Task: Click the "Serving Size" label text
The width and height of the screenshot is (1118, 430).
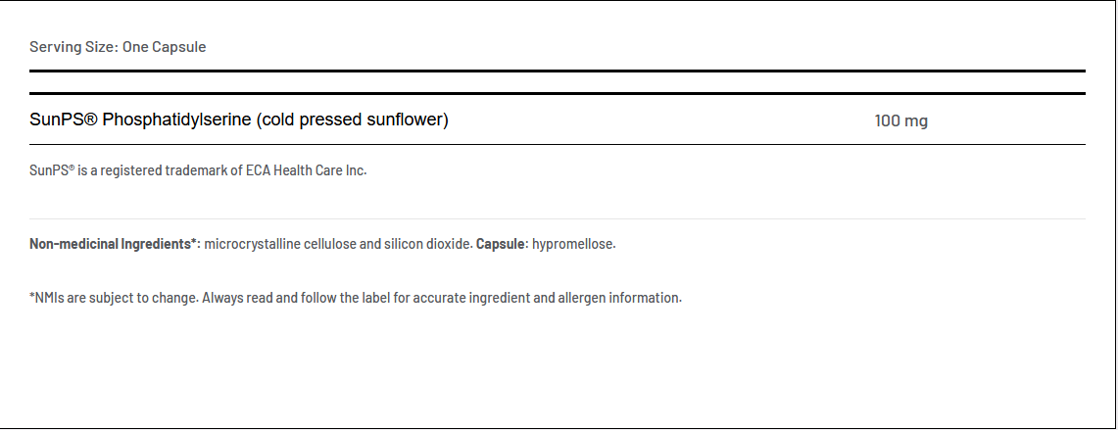Action: point(73,47)
